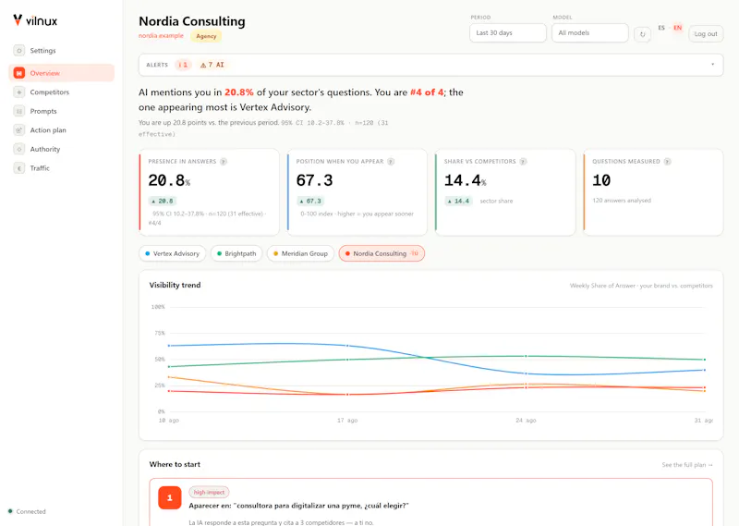Click the Traffic sidebar icon

point(18,168)
